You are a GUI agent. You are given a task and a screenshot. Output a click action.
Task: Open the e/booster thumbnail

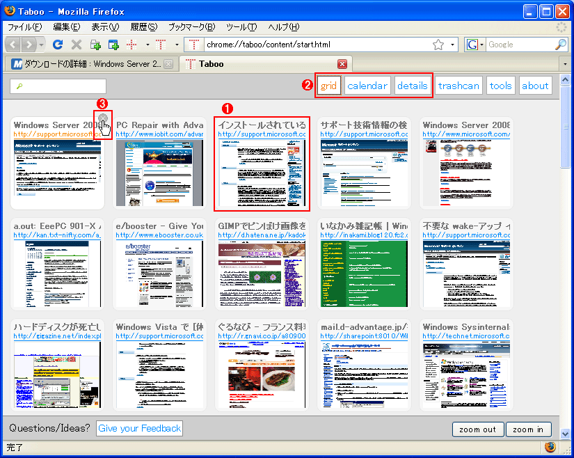pyautogui.click(x=159, y=274)
